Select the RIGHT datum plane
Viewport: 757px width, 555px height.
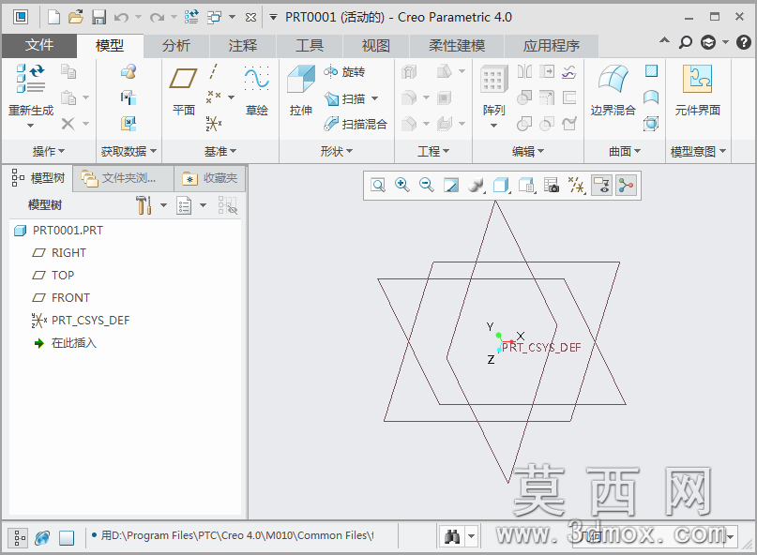pyautogui.click(x=68, y=253)
